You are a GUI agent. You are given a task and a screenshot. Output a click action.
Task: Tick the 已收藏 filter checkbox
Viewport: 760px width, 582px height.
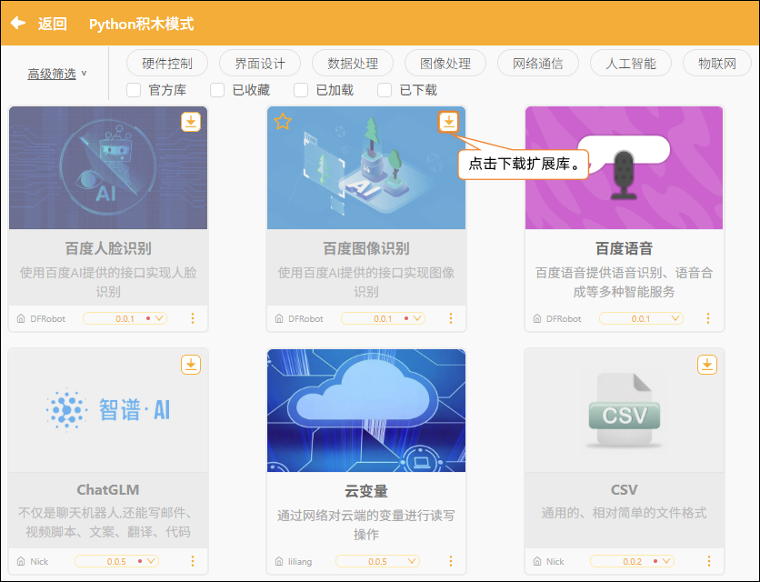pos(217,90)
